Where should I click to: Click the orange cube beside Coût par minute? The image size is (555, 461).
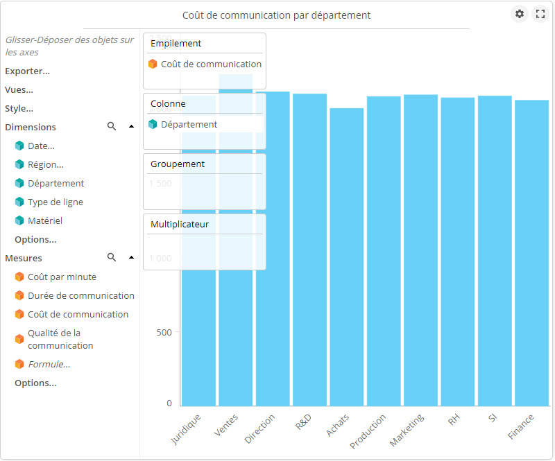tap(19, 277)
